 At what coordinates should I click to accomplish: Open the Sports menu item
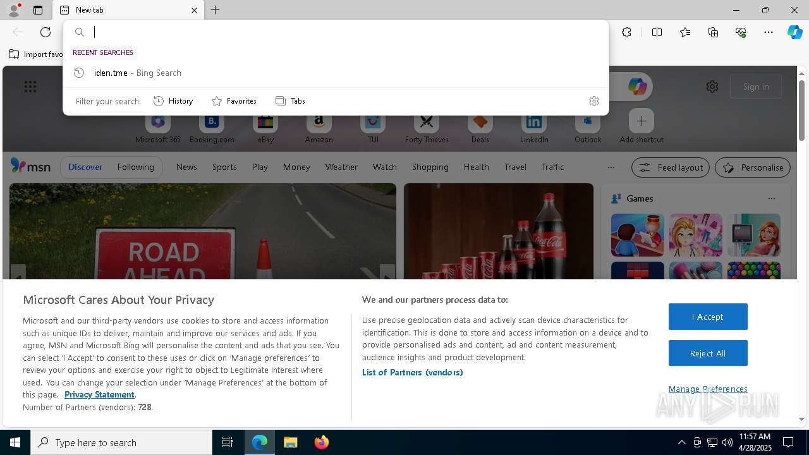(224, 167)
